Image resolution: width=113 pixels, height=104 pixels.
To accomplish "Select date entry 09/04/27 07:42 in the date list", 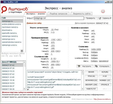I will (12, 65).
